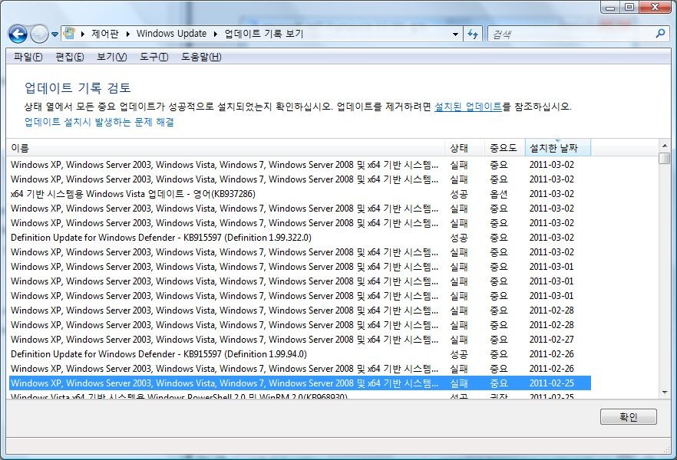Screen dimensions: 677x460
Task: Click the 업데이트 기록 검토 heading
Action: click(78, 88)
